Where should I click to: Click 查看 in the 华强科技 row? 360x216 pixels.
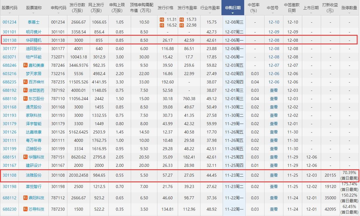tap(274, 157)
